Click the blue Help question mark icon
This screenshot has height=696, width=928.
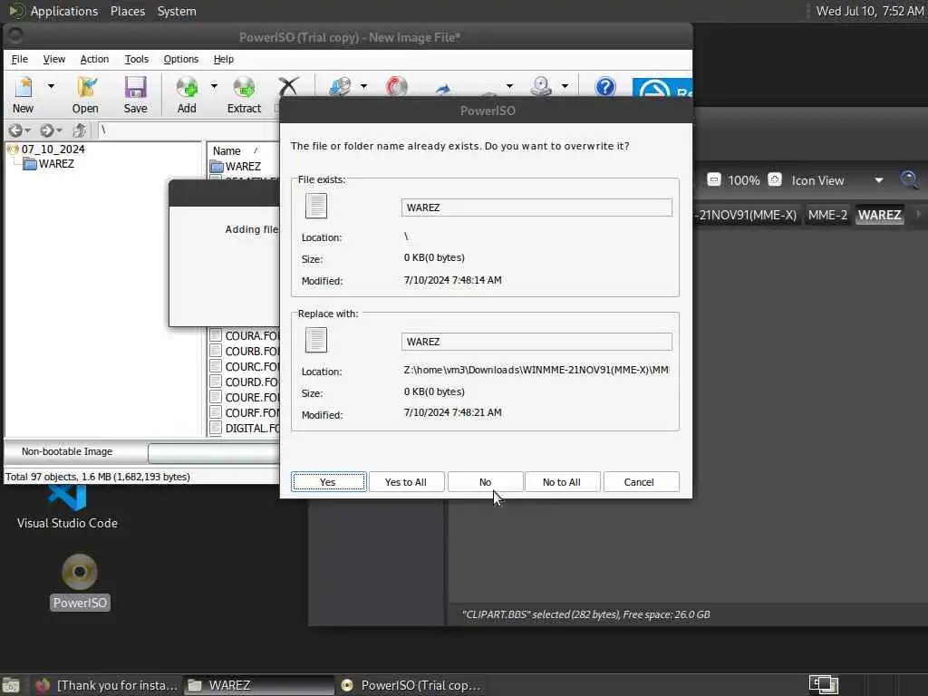tap(604, 87)
